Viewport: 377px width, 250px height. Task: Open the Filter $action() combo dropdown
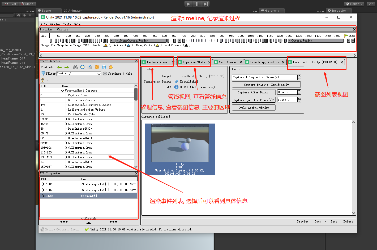(x=99, y=74)
